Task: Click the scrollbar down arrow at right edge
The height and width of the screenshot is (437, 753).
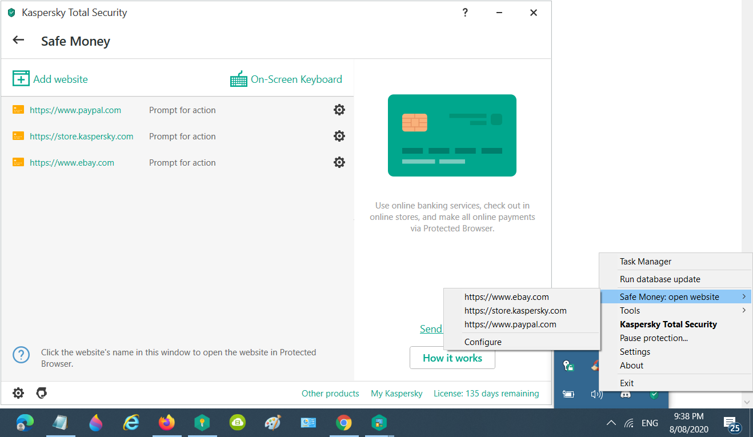Action: [x=747, y=402]
